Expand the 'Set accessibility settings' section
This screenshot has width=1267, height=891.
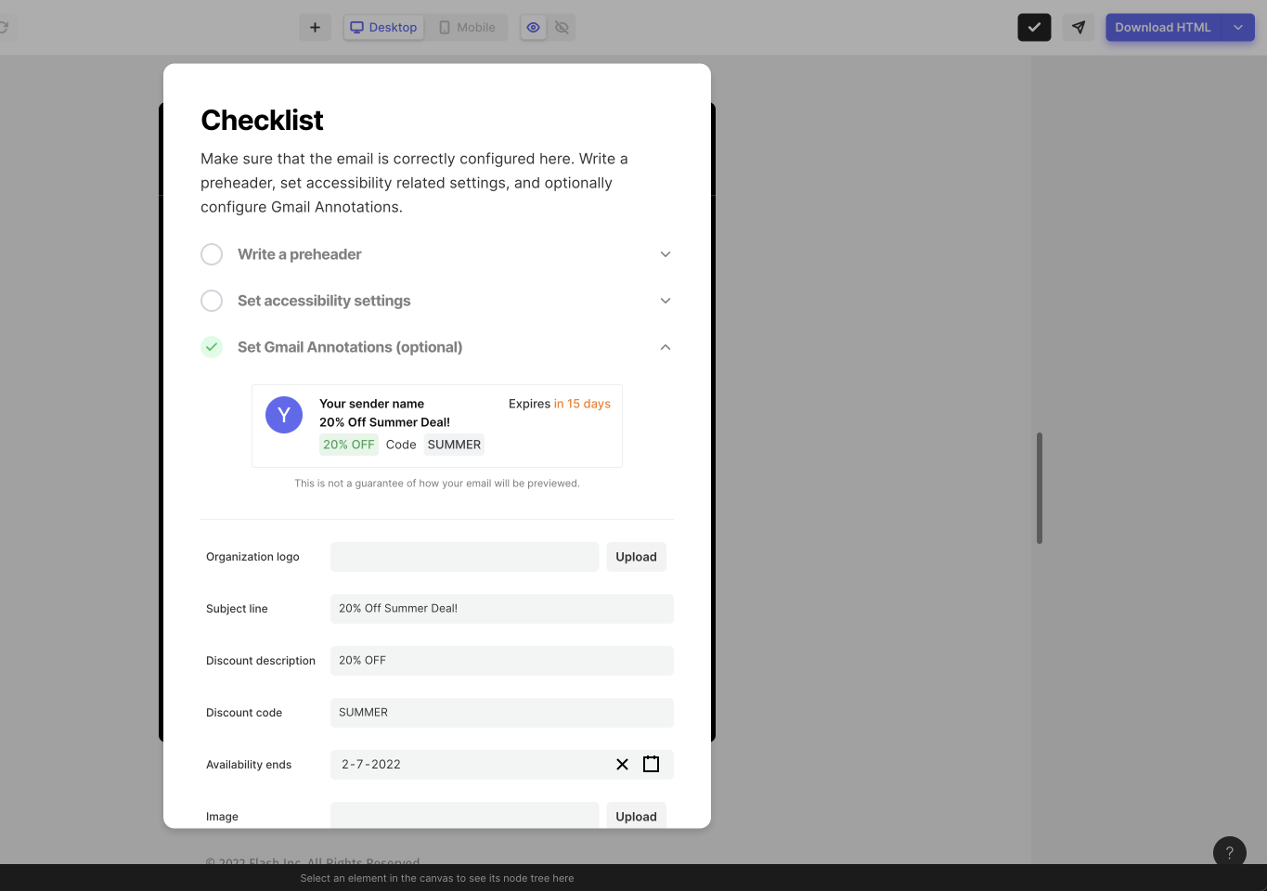665,300
